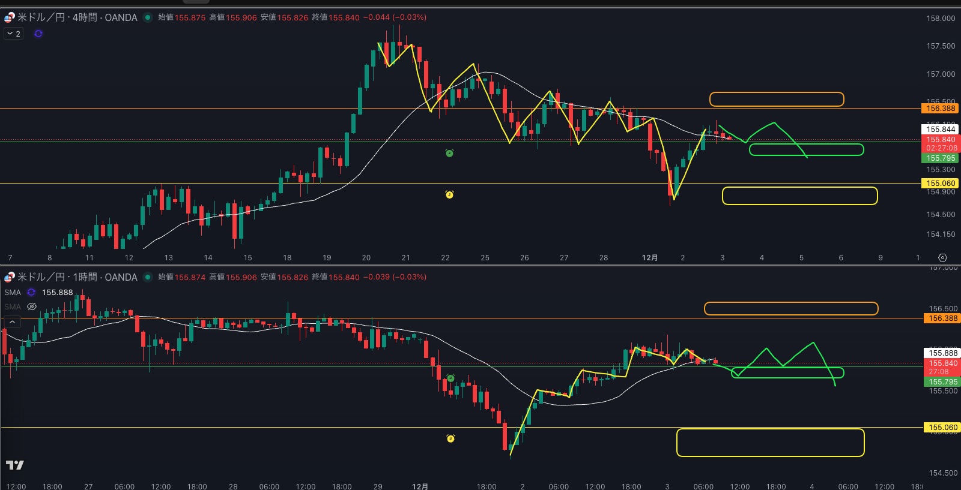The width and height of the screenshot is (961, 490).
Task: Expand the indicator legend showing 2 on 4-hour chart
Action: tap(14, 34)
